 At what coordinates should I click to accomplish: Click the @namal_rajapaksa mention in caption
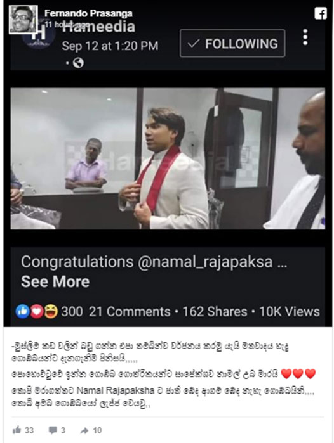pyautogui.click(x=205, y=262)
